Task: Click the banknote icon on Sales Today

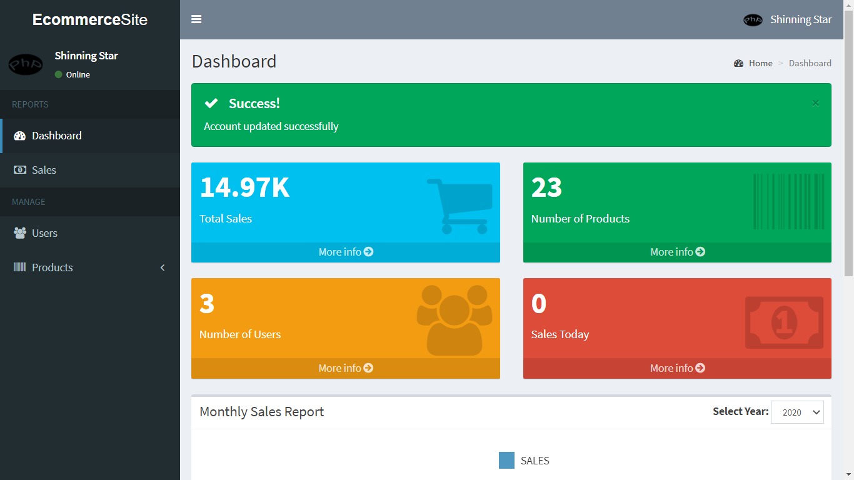Action: point(783,322)
